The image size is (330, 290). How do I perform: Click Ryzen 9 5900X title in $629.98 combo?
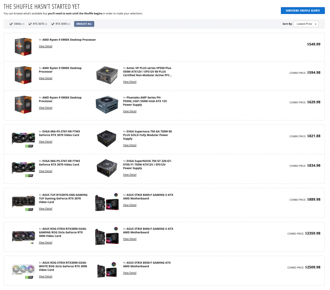coord(60,99)
